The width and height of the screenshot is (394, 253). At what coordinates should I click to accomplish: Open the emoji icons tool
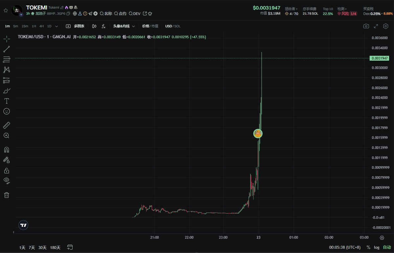coord(7,111)
